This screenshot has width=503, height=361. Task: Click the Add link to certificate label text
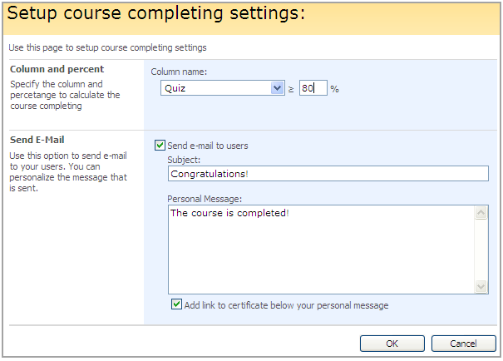pyautogui.click(x=286, y=305)
